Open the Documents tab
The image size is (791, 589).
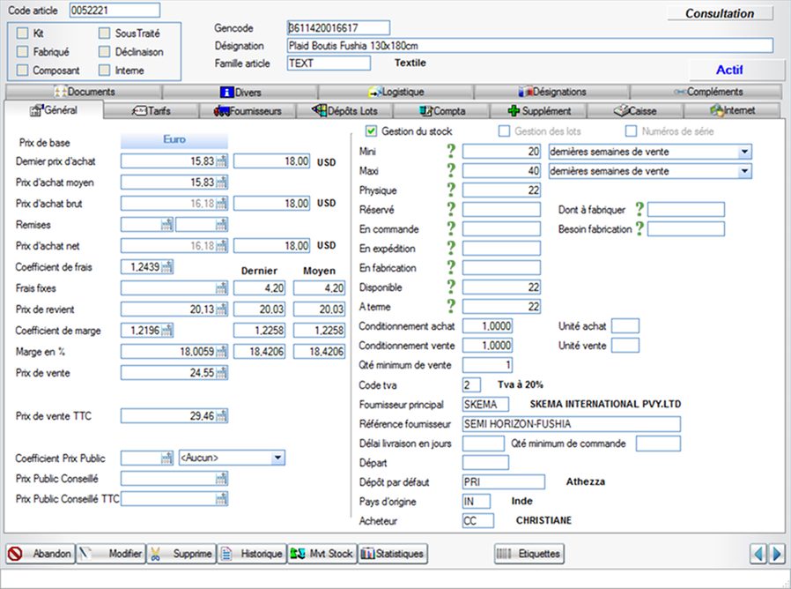click(x=85, y=92)
